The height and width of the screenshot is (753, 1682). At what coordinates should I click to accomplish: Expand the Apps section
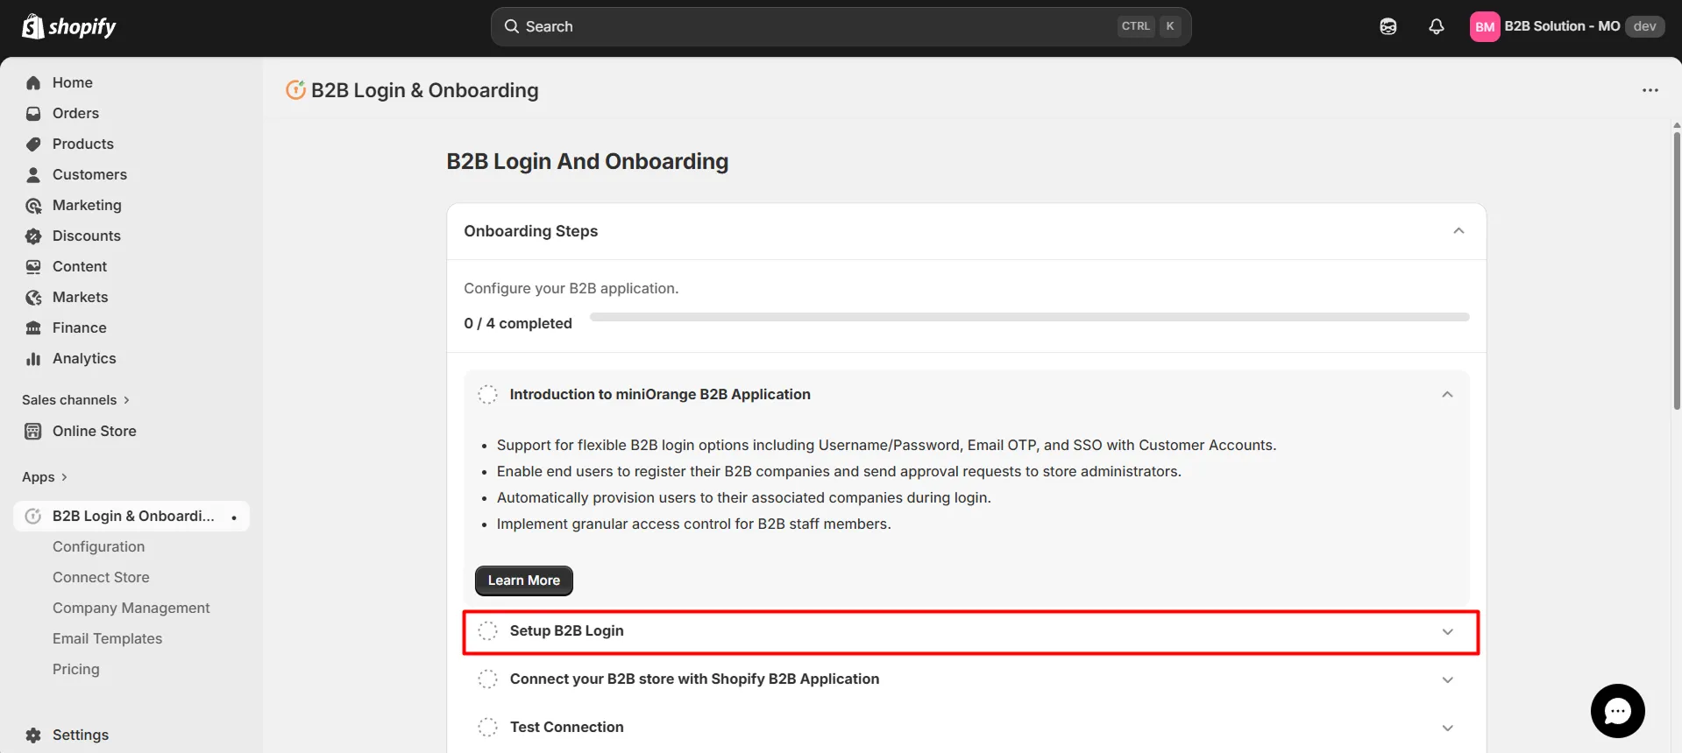pyautogui.click(x=45, y=477)
